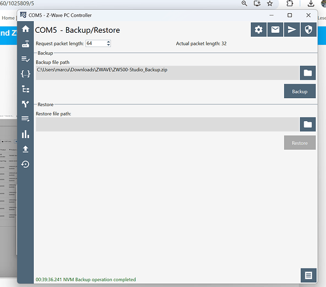Maximize the Z-Wave PC Controller window
Viewport: 326px width, 287px height.
tap(290, 15)
